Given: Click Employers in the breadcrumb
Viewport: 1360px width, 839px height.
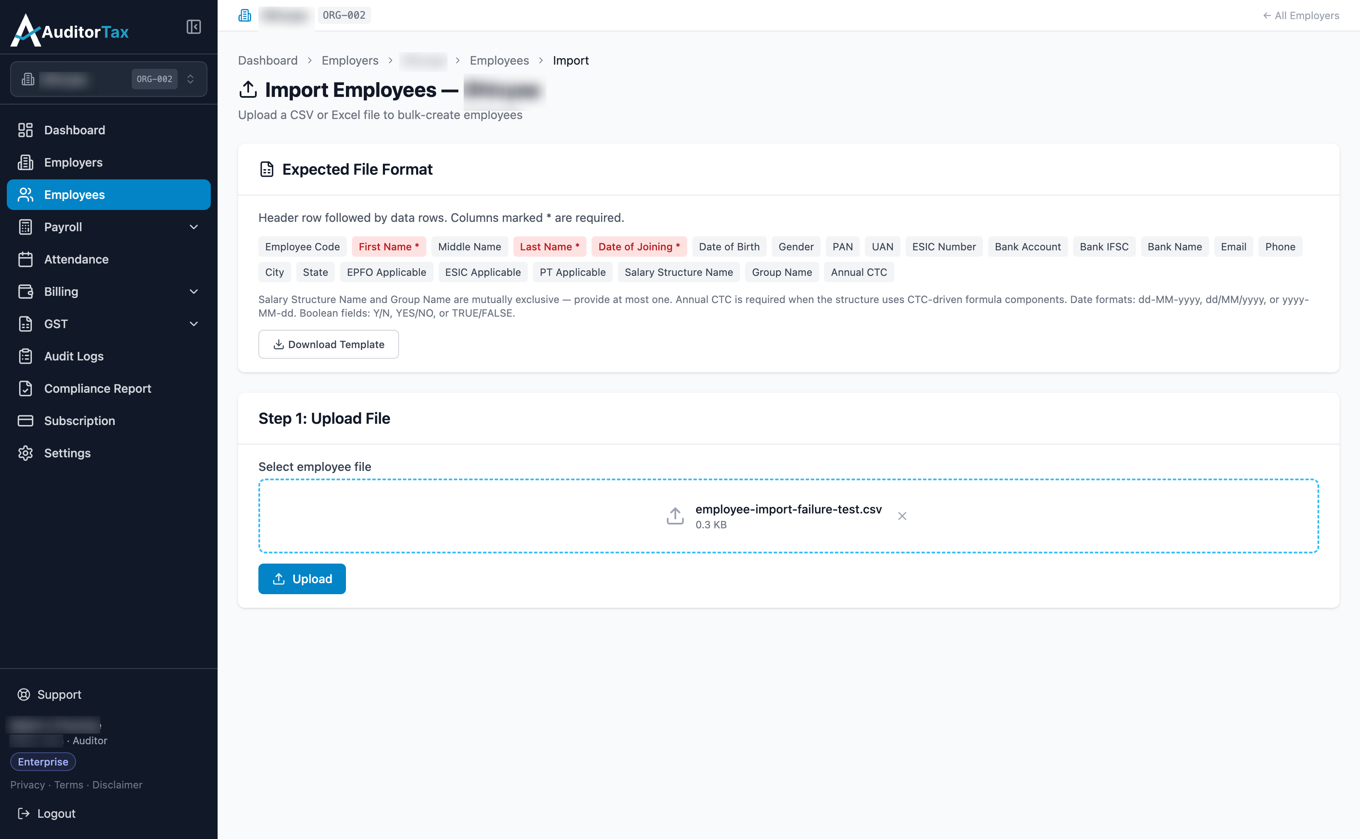Looking at the screenshot, I should (x=350, y=60).
